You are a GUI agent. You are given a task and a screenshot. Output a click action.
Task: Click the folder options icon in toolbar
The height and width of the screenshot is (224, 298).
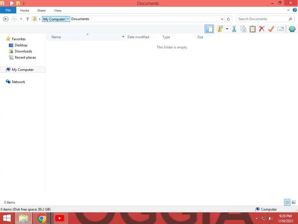(x=220, y=29)
